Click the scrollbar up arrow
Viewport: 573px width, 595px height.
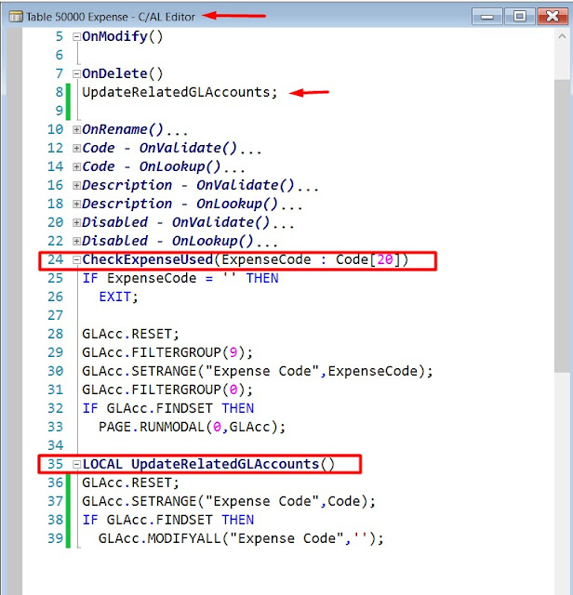pyautogui.click(x=563, y=36)
